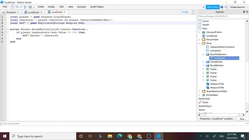249x140 pixels.
Task: Select the Health item in Explorer
Action: [206, 25]
